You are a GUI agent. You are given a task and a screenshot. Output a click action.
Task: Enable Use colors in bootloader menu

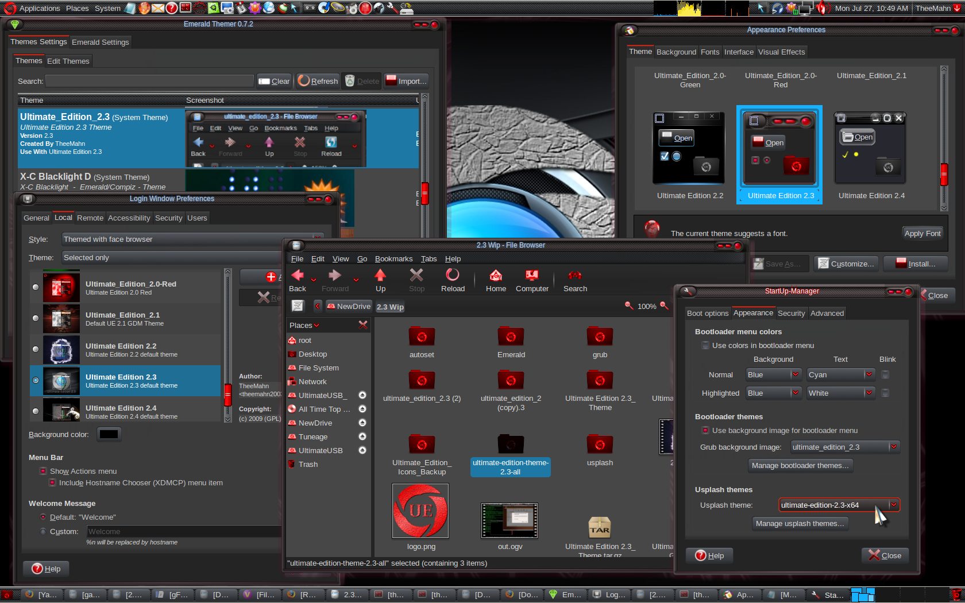click(x=705, y=345)
